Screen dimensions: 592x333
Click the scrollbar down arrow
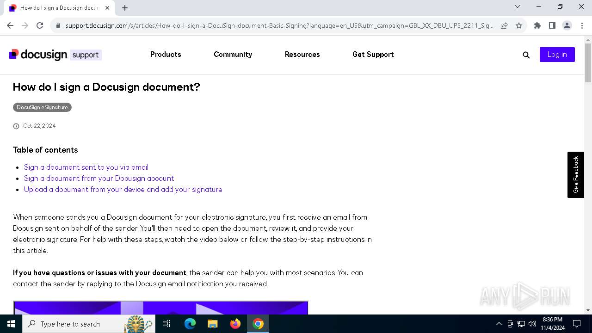point(588,310)
